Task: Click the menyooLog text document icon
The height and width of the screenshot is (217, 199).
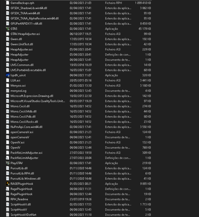Action: click(8, 91)
